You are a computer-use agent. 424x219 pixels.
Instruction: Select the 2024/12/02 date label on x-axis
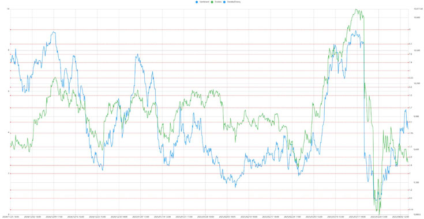[x=32, y=217]
